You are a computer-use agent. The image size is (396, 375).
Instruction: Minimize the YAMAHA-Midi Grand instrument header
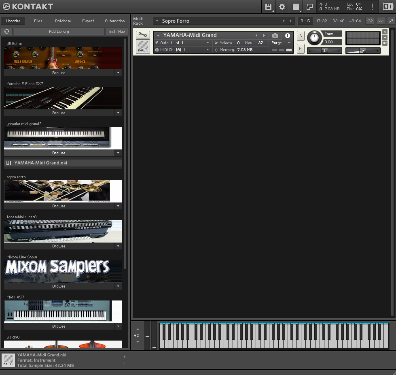[x=385, y=37]
